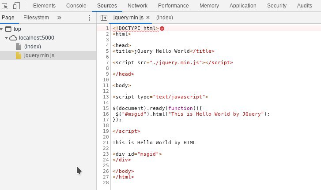Click "jQuery Hello World" title text
Viewport: 321px width, 190px height.
(x=162, y=51)
